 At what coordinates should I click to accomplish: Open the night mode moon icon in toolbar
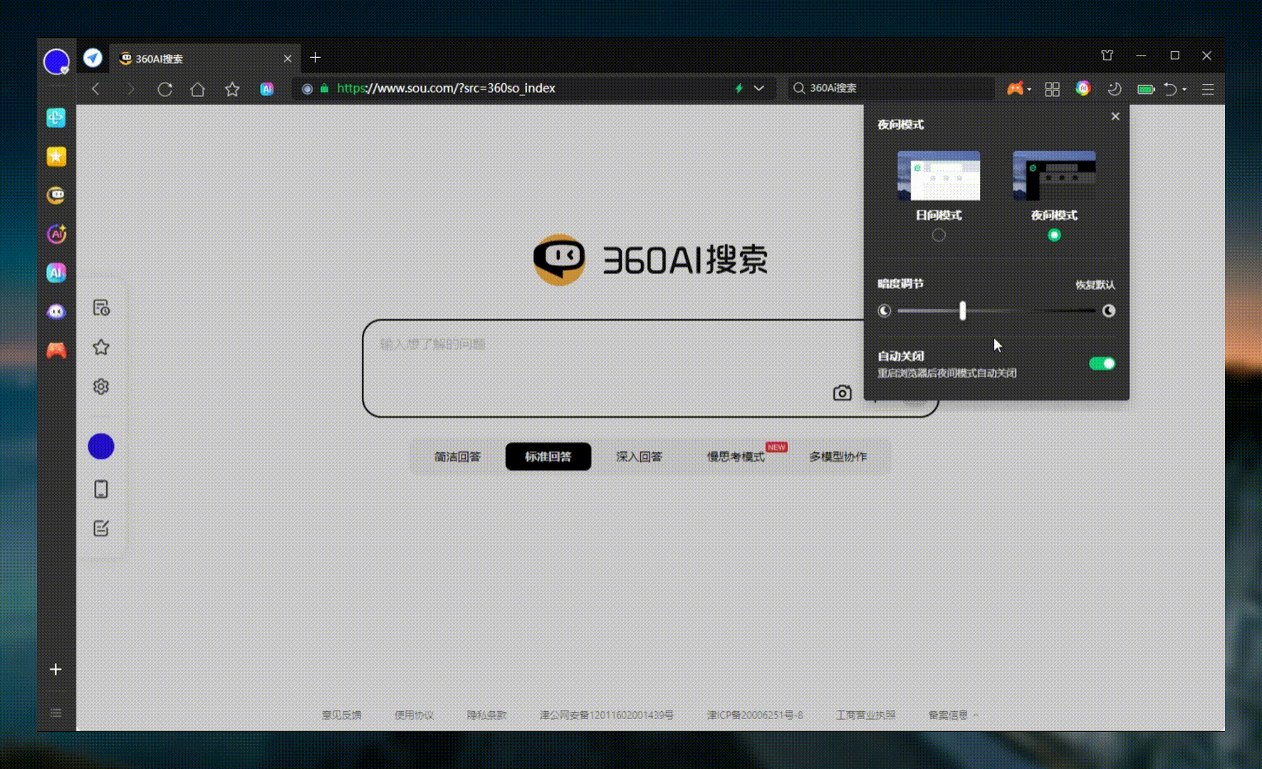pos(1115,89)
